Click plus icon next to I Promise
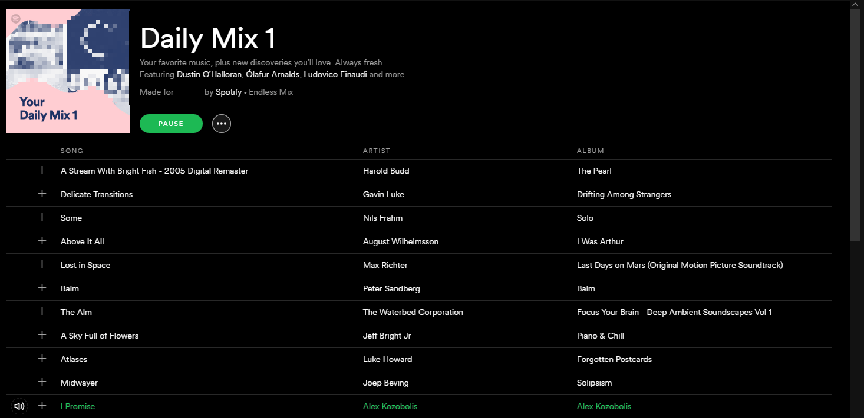Viewport: 864px width, 418px height. click(x=42, y=406)
